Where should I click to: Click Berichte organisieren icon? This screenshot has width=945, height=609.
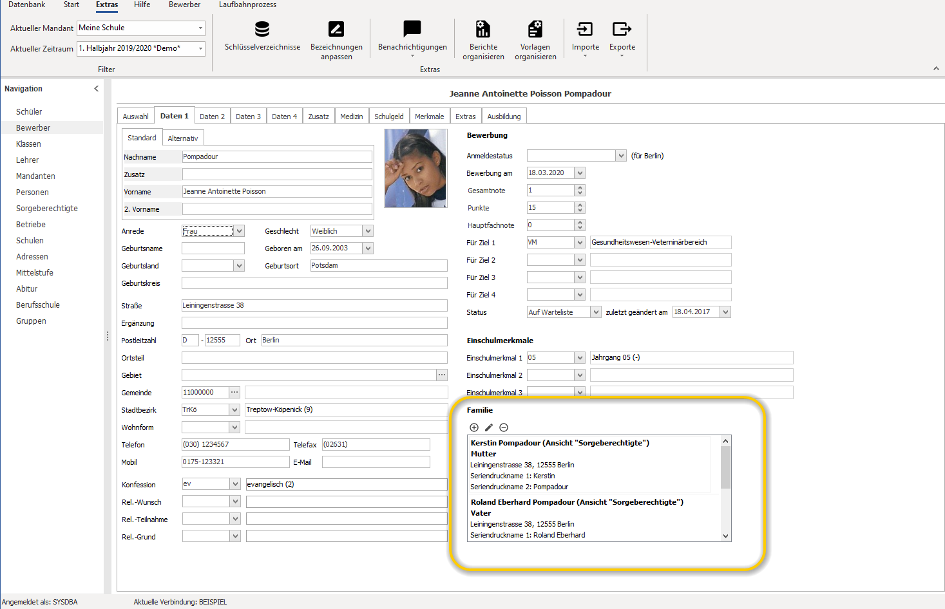[x=483, y=29]
